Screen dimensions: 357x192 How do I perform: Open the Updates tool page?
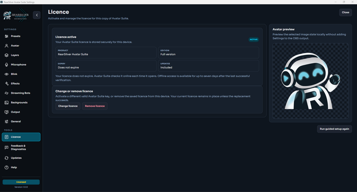[21, 158]
